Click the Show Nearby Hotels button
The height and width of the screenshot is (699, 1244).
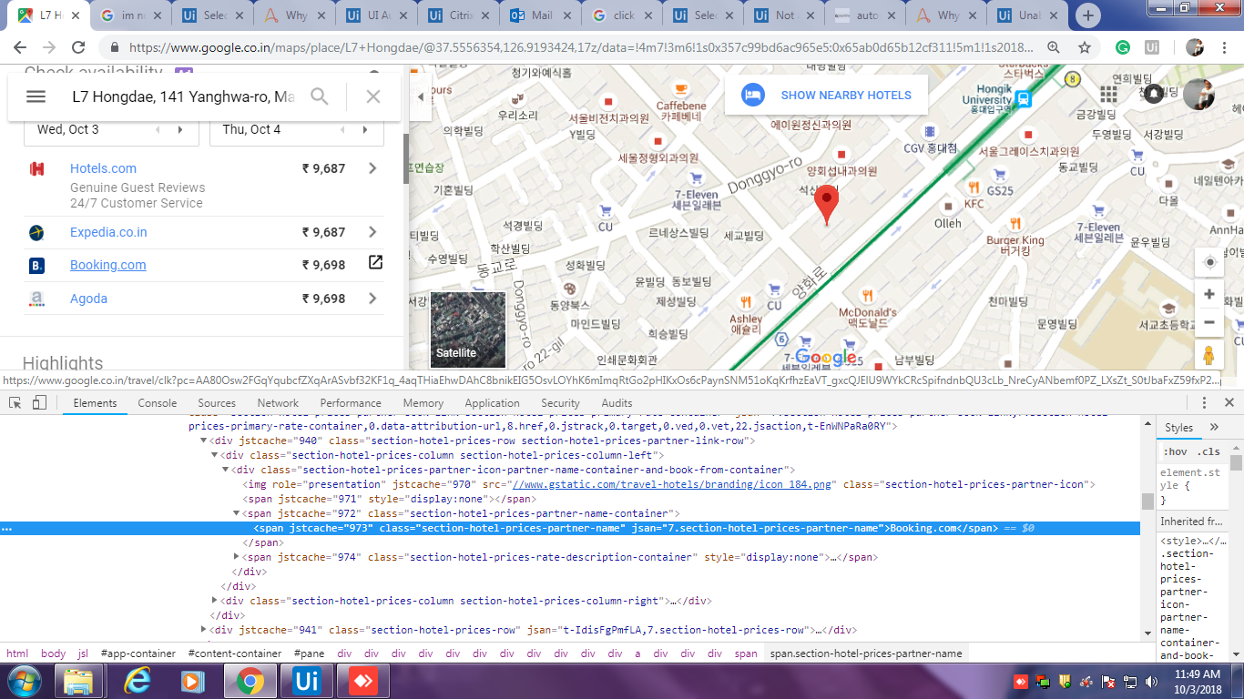pos(826,95)
